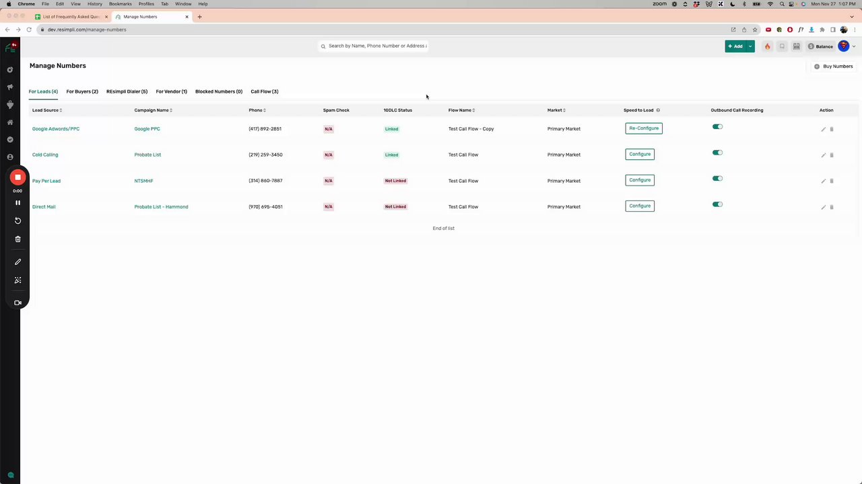Expand the profile menu chevron
This screenshot has width=862, height=484.
pos(854,46)
